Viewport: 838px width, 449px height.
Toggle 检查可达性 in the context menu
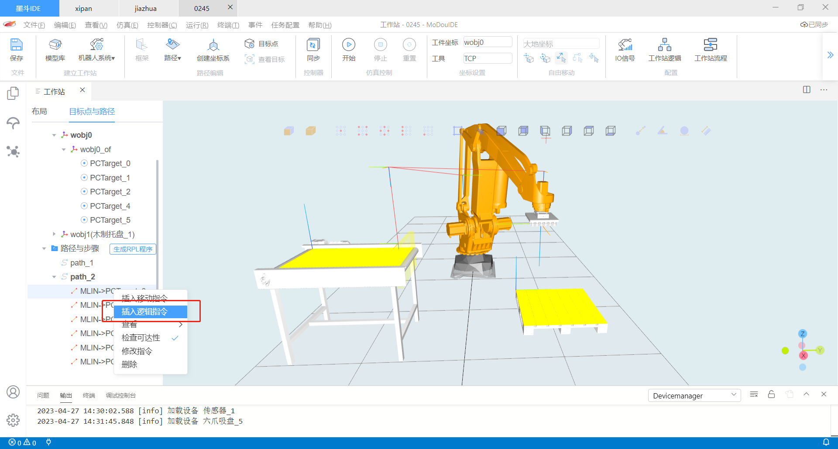tap(141, 337)
